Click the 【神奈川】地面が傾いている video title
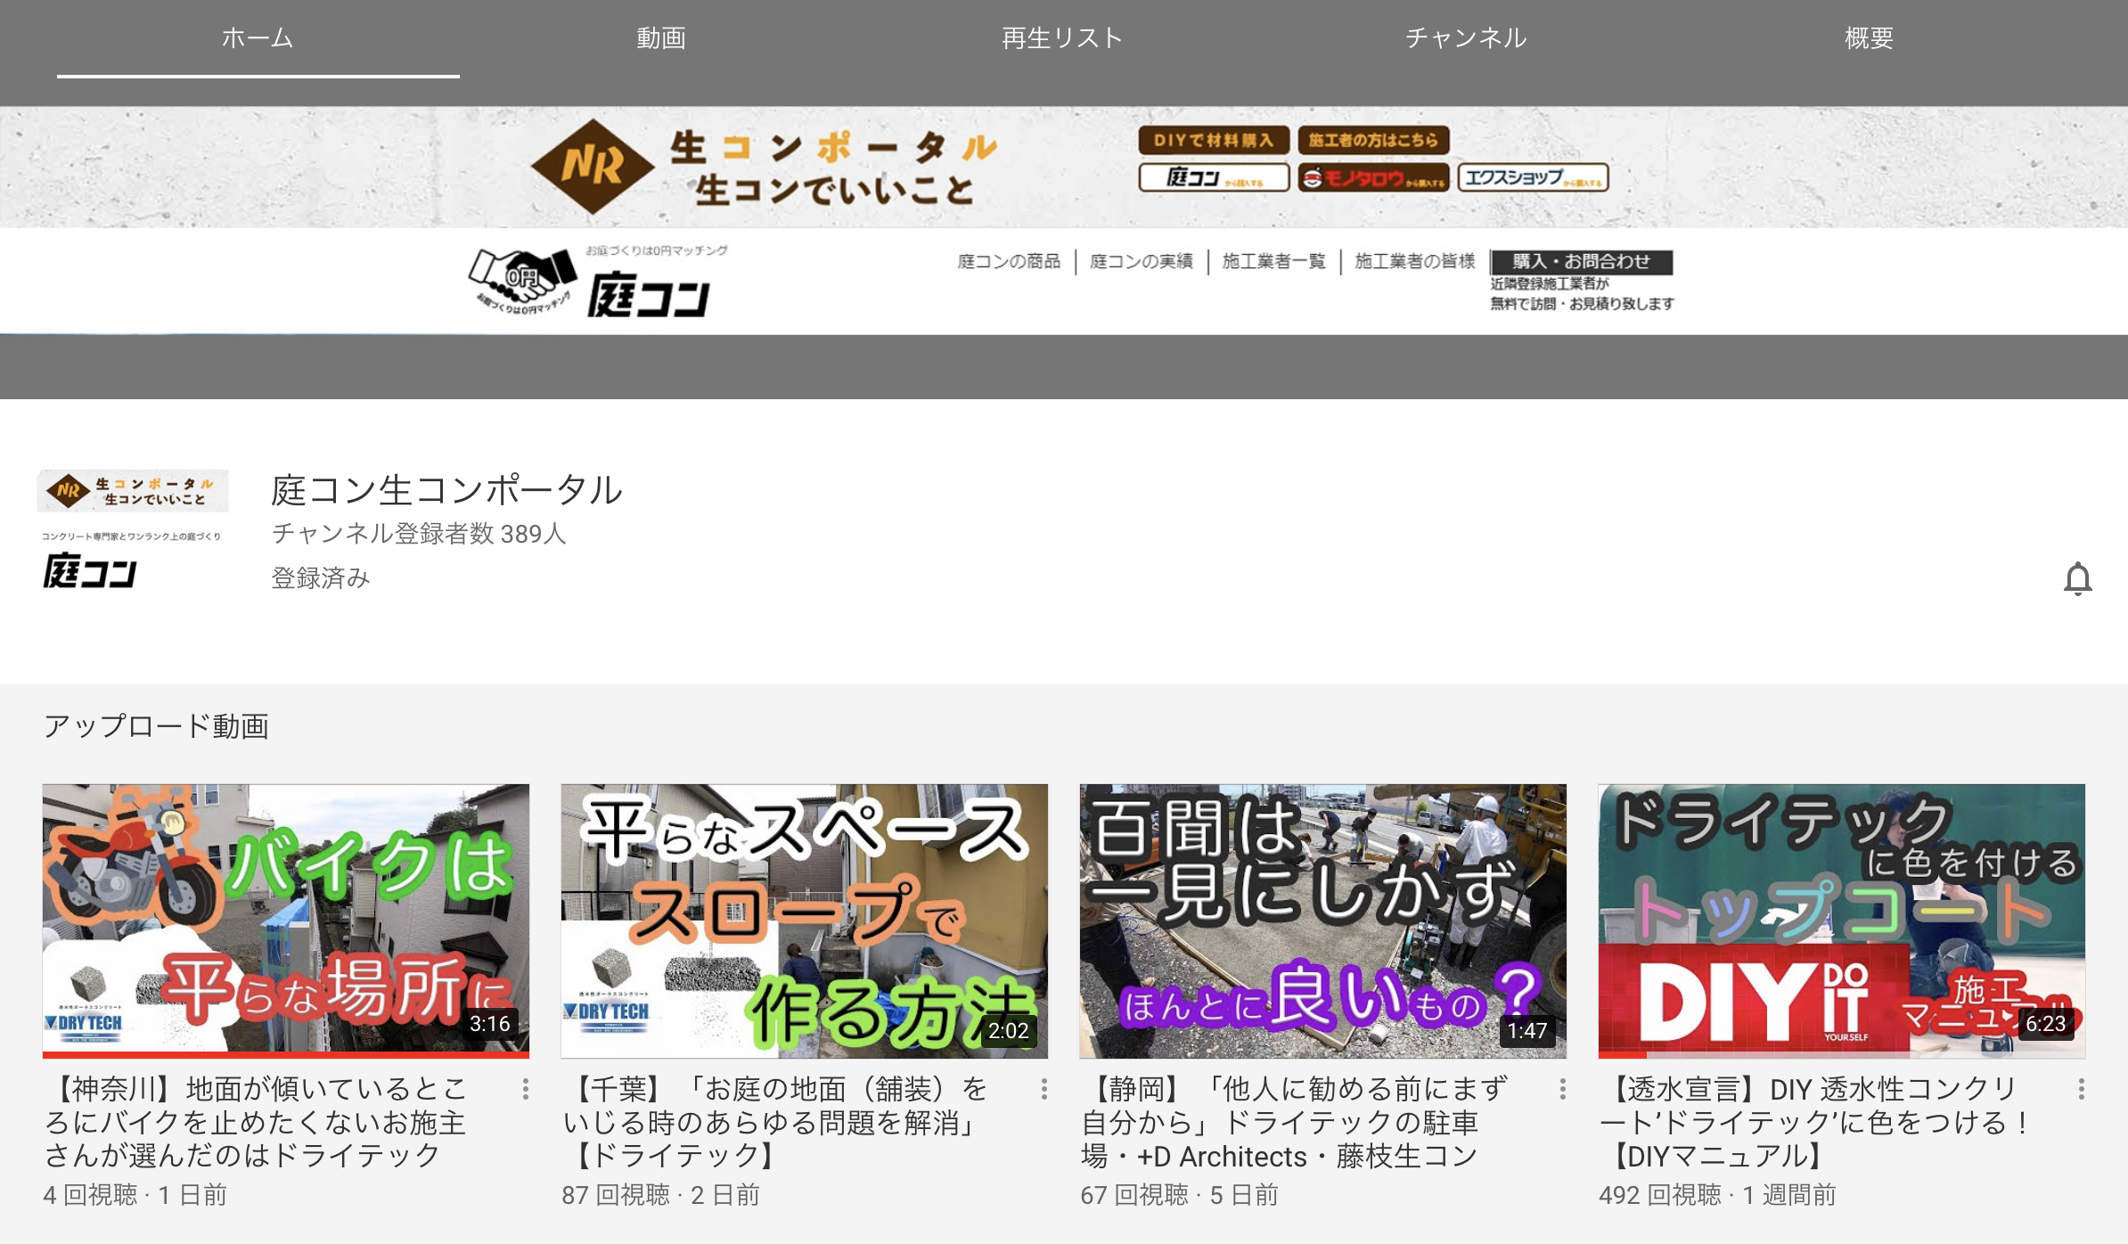The image size is (2128, 1244). pyautogui.click(x=257, y=1122)
